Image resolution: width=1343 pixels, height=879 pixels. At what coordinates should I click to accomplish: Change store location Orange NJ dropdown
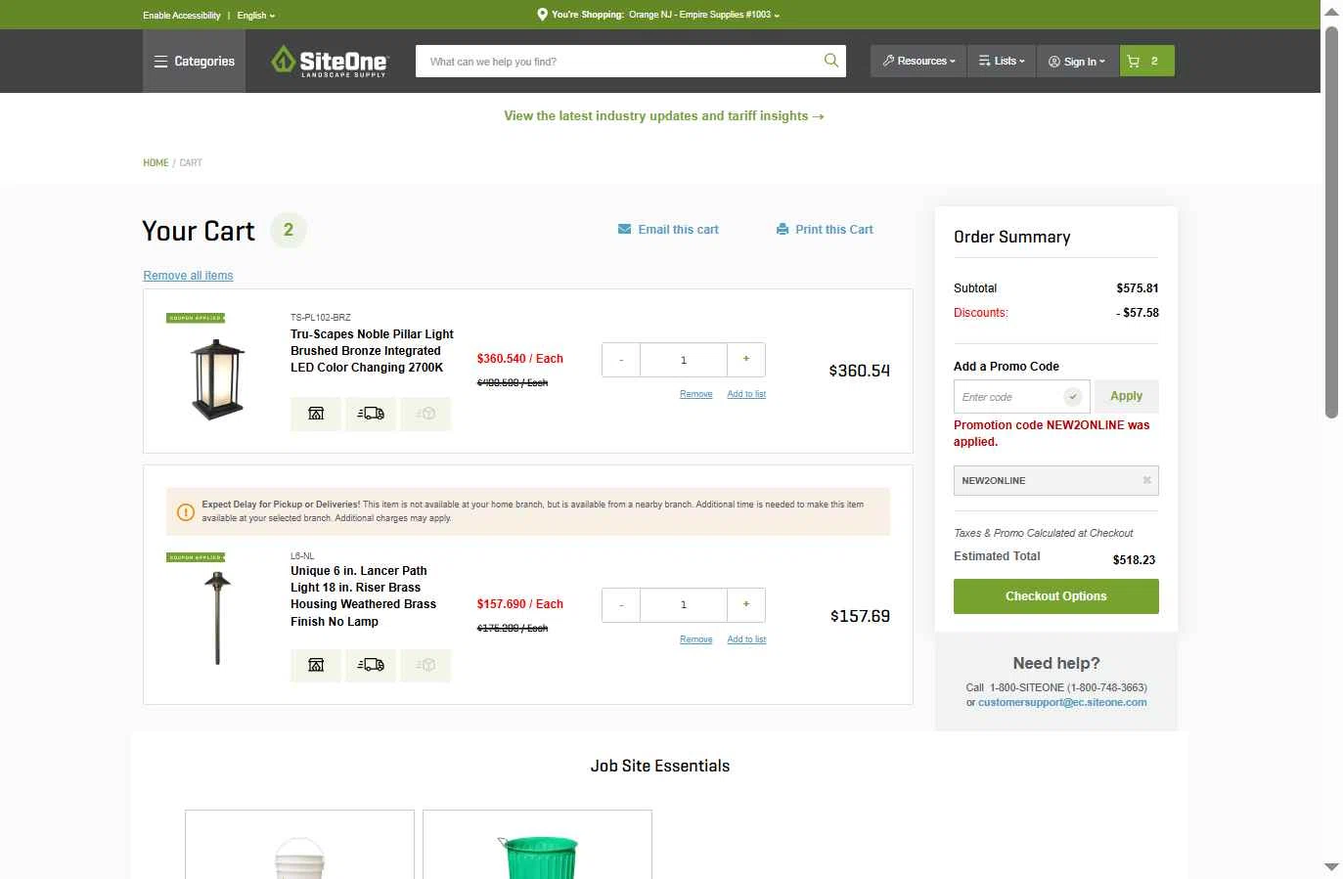point(704,15)
